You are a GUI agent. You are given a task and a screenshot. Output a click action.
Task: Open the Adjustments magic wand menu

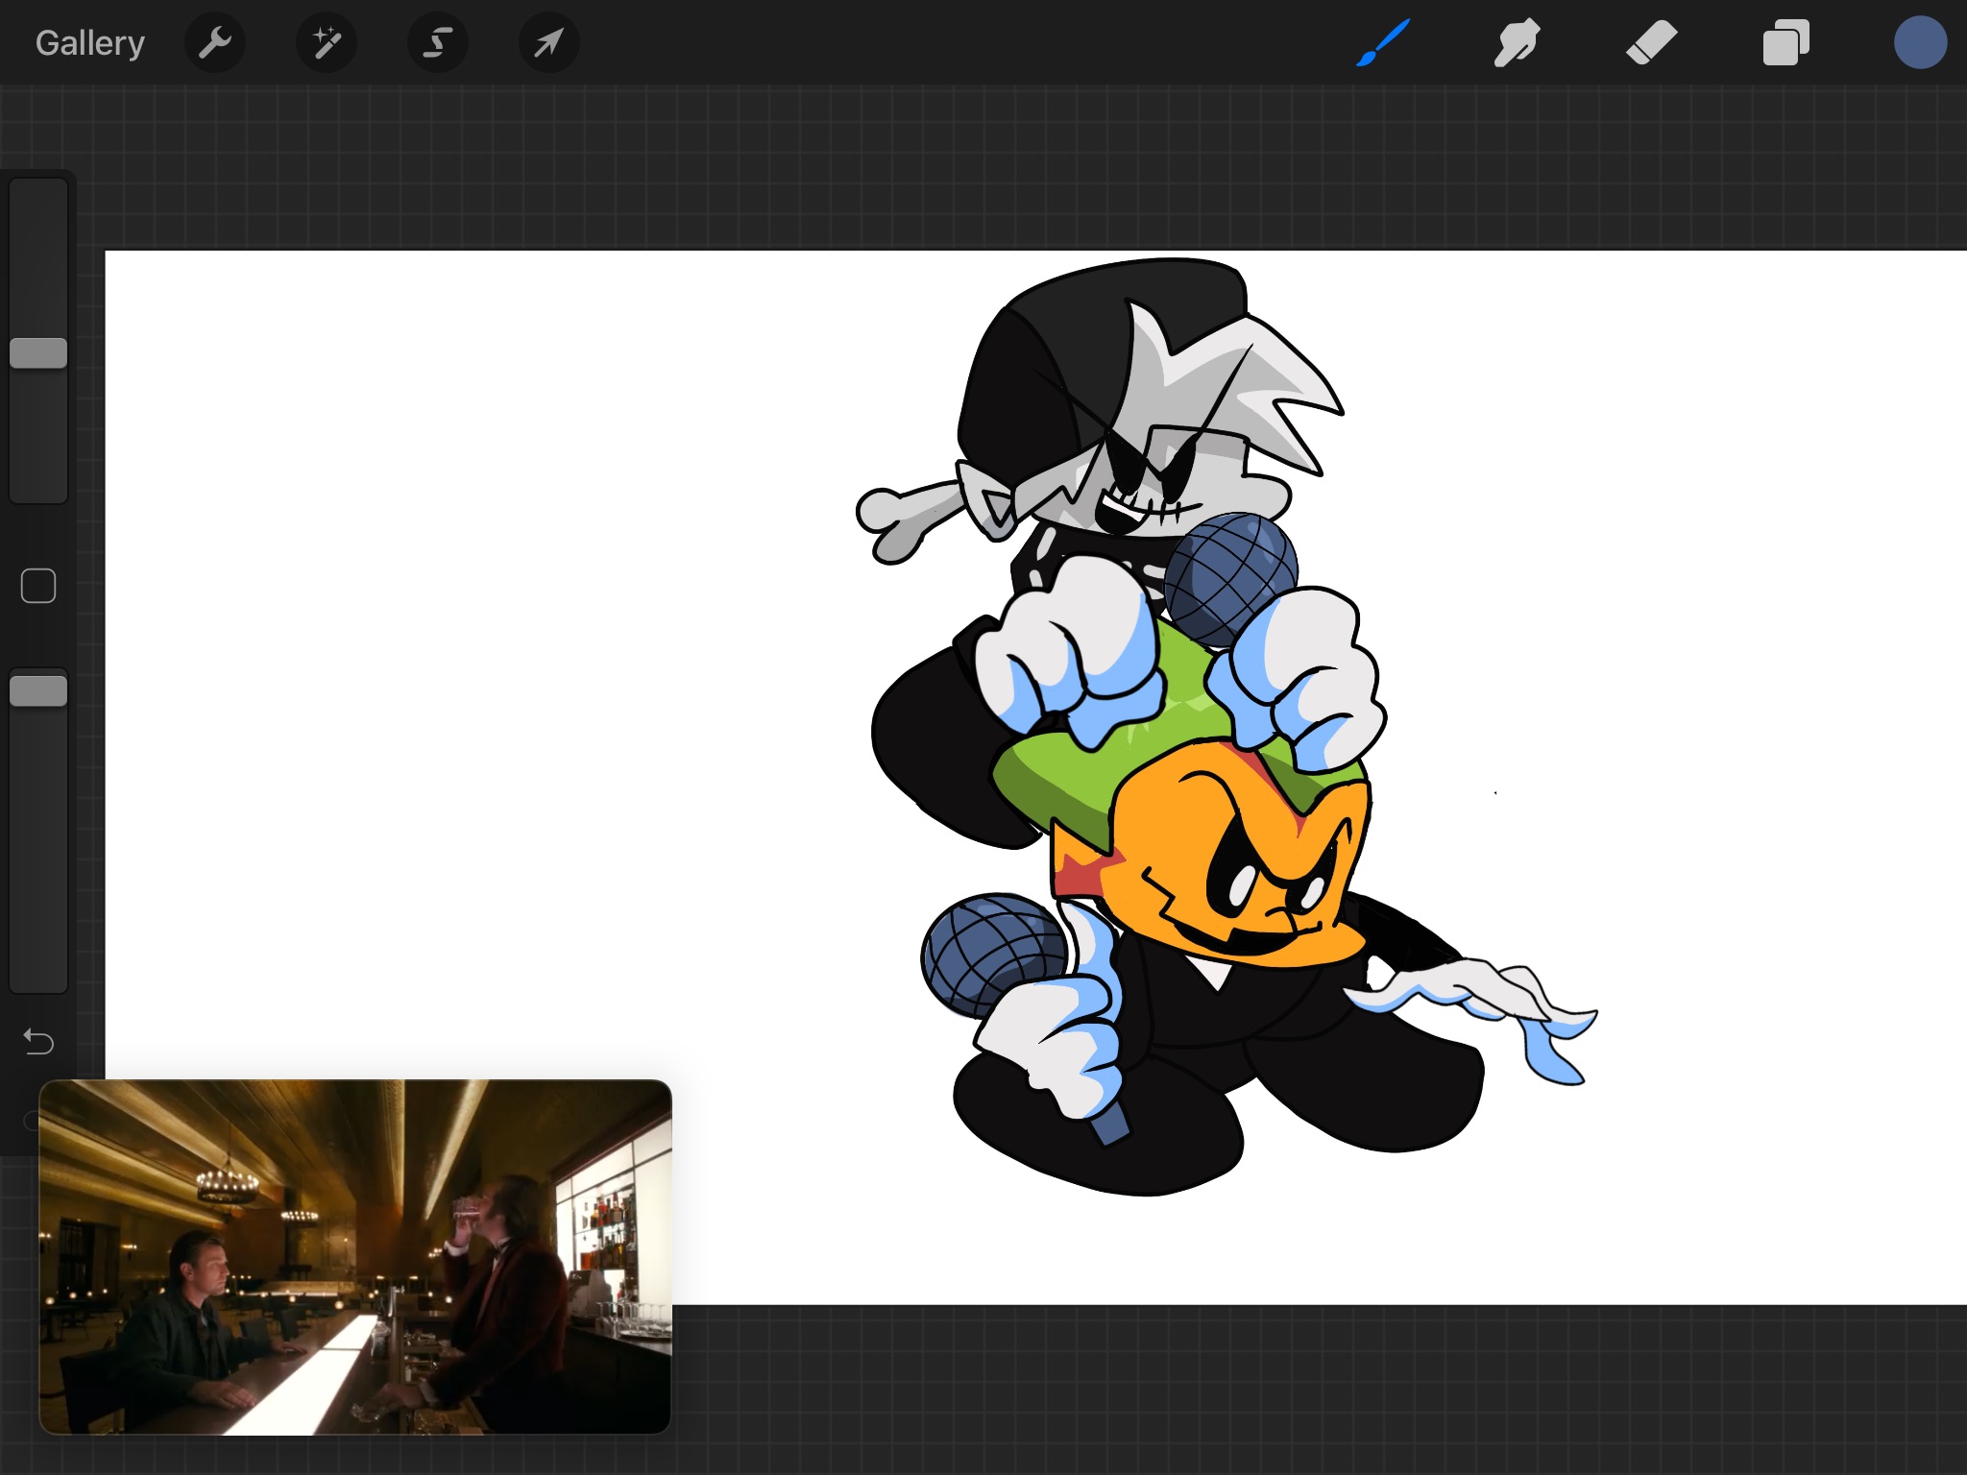327,43
